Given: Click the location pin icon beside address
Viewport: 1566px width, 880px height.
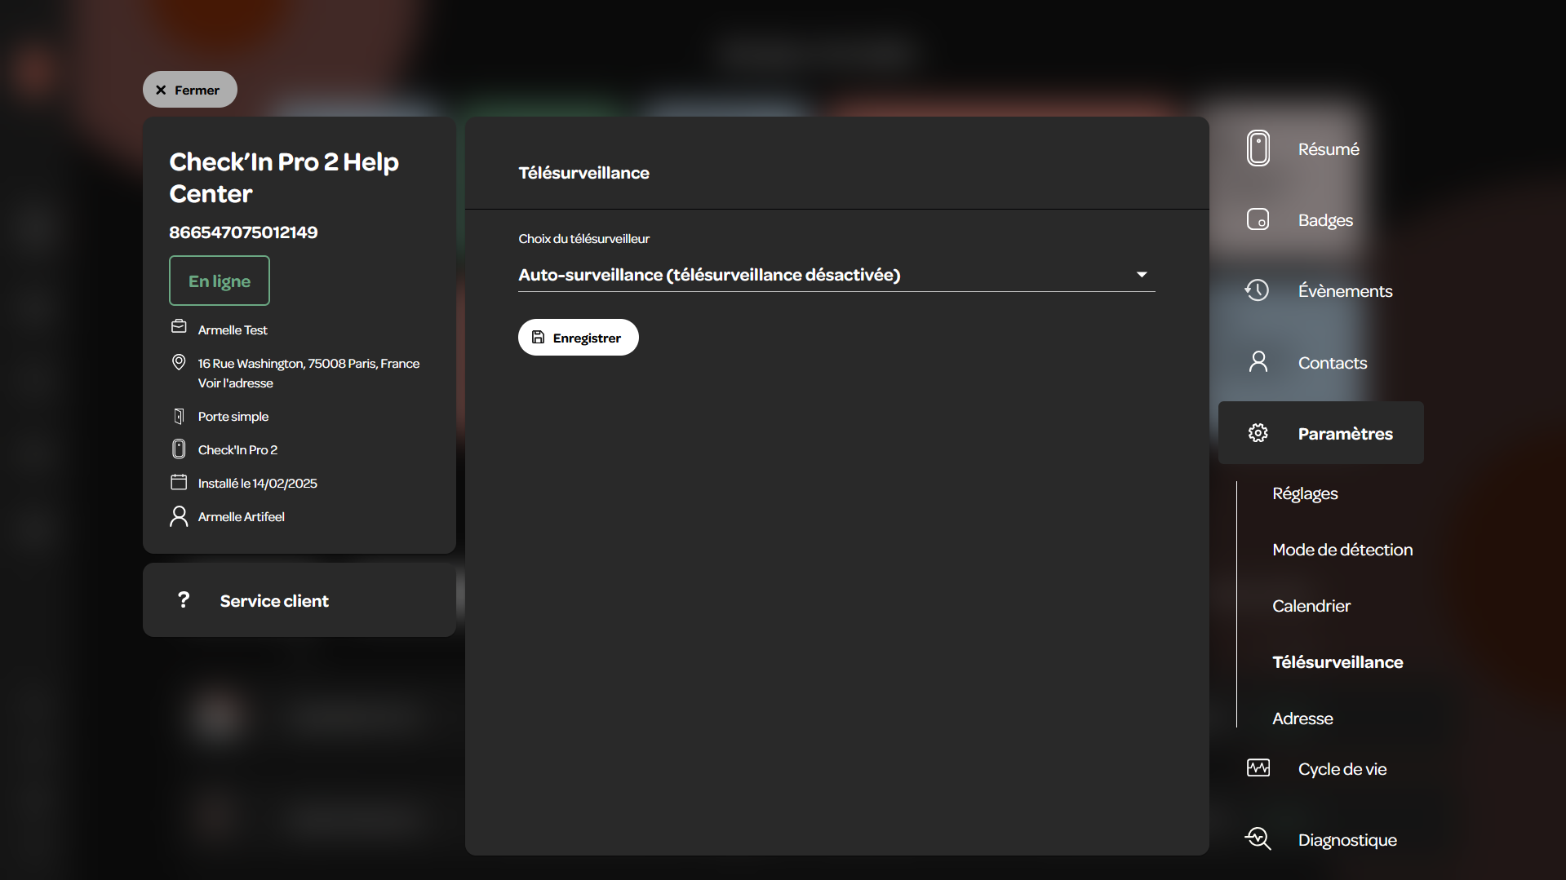Looking at the screenshot, I should coord(179,362).
